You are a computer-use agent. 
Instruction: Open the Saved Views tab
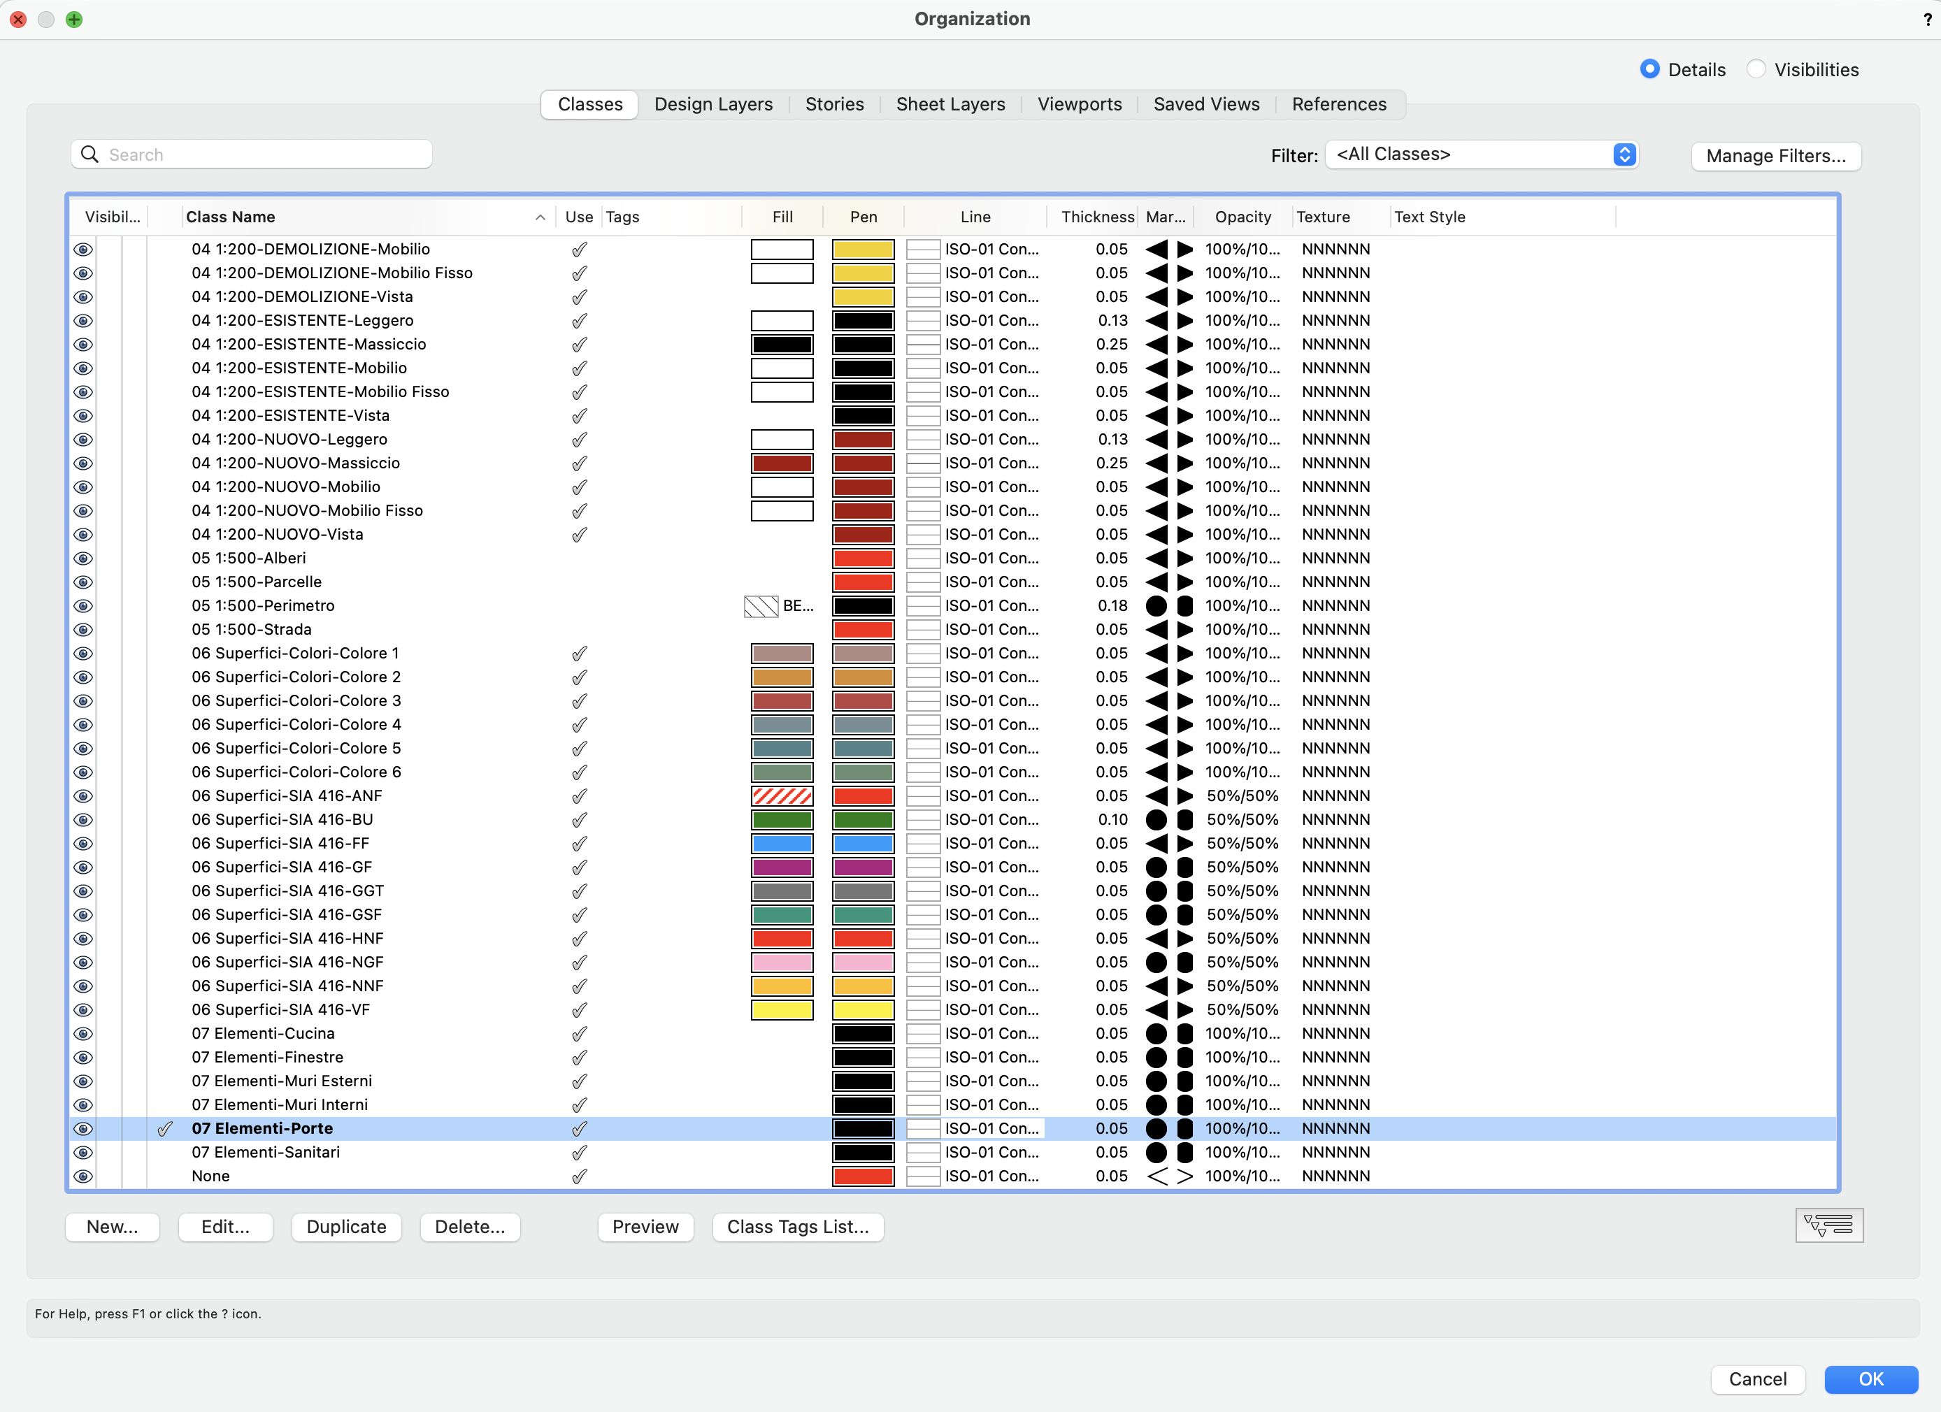click(x=1206, y=104)
